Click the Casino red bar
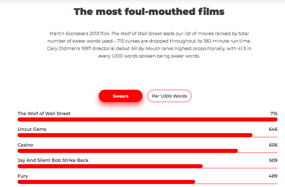This screenshot has width=285, height=187. click(128, 151)
